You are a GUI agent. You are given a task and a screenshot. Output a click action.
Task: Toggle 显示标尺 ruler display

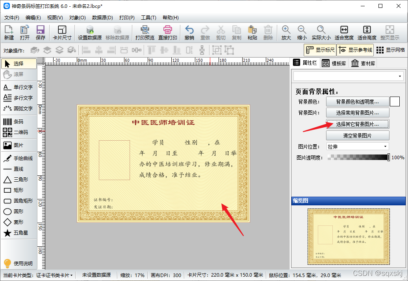tap(320, 50)
